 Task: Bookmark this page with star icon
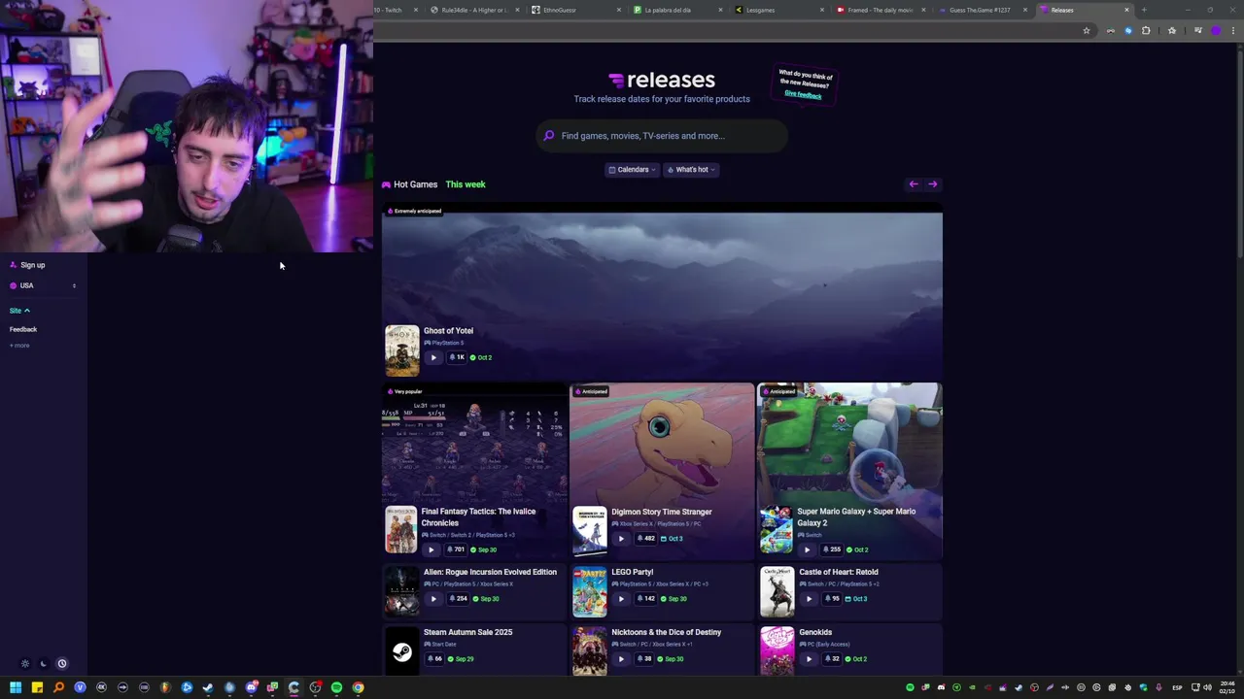[x=1087, y=31]
